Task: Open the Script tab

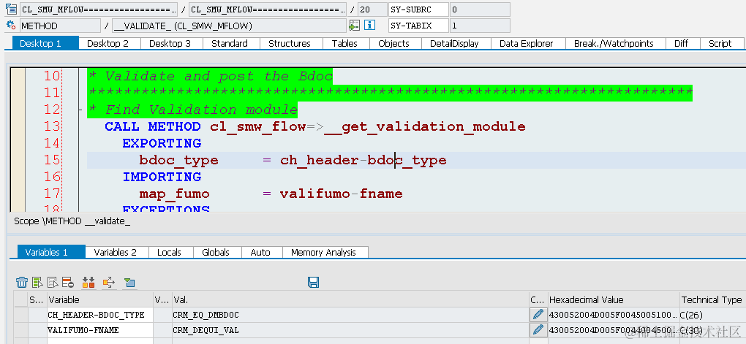Action: tap(720, 43)
